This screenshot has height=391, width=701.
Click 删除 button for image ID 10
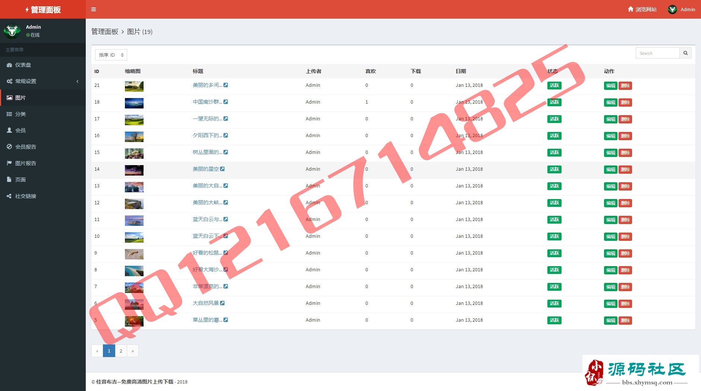pos(625,237)
